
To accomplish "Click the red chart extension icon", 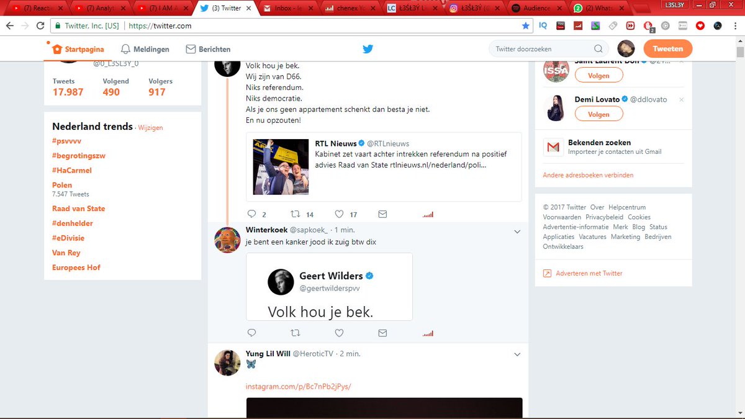I will (577, 26).
